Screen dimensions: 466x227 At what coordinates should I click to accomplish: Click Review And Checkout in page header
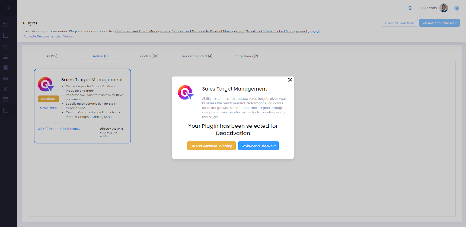tap(439, 23)
